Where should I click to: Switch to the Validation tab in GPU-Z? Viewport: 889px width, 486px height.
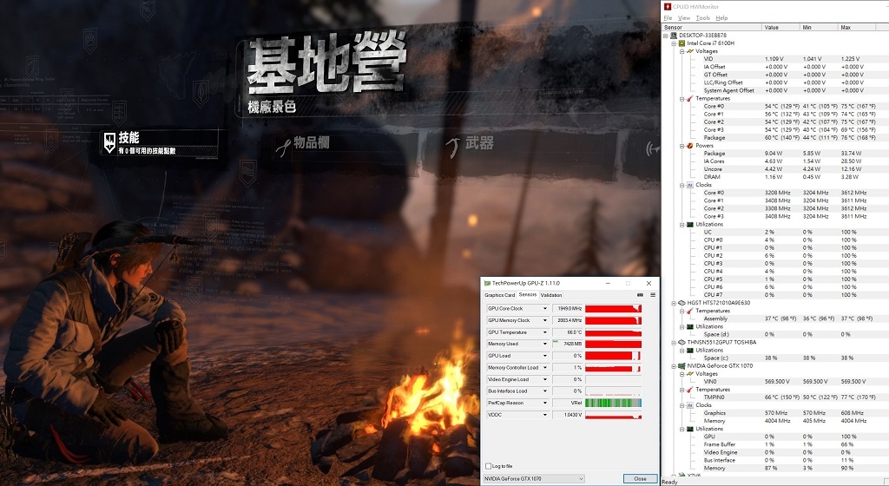tap(551, 295)
